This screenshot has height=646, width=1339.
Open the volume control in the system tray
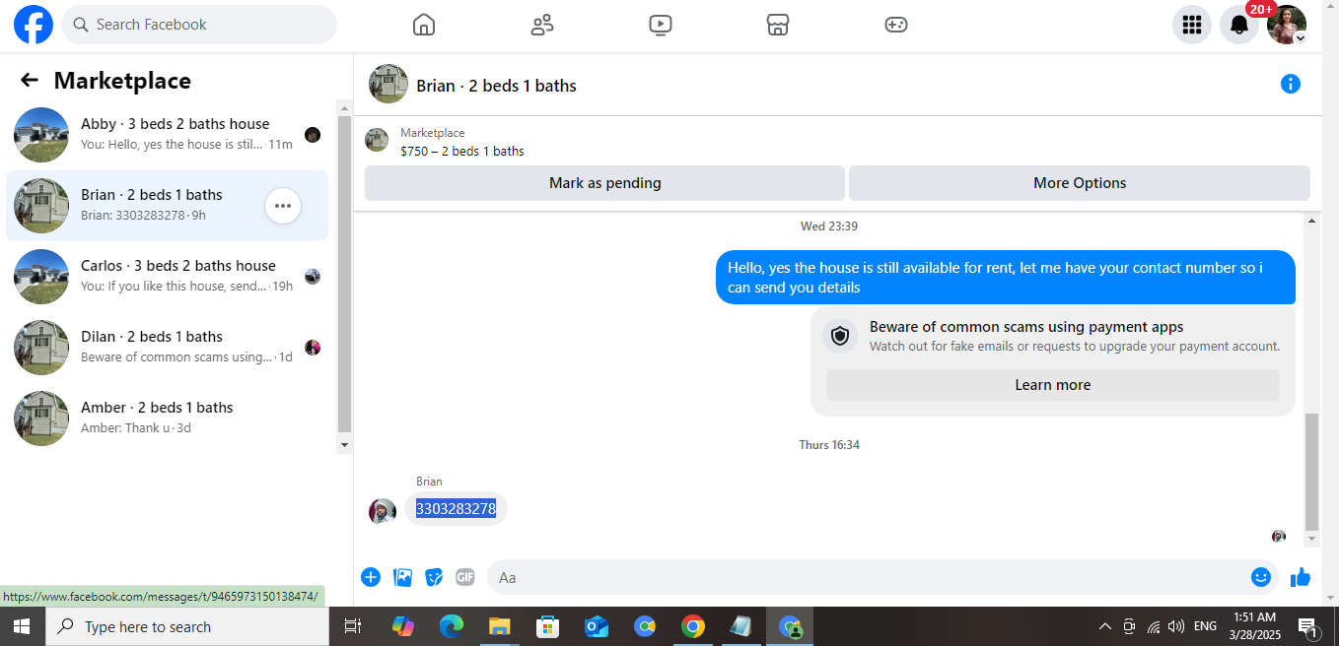tap(1176, 626)
